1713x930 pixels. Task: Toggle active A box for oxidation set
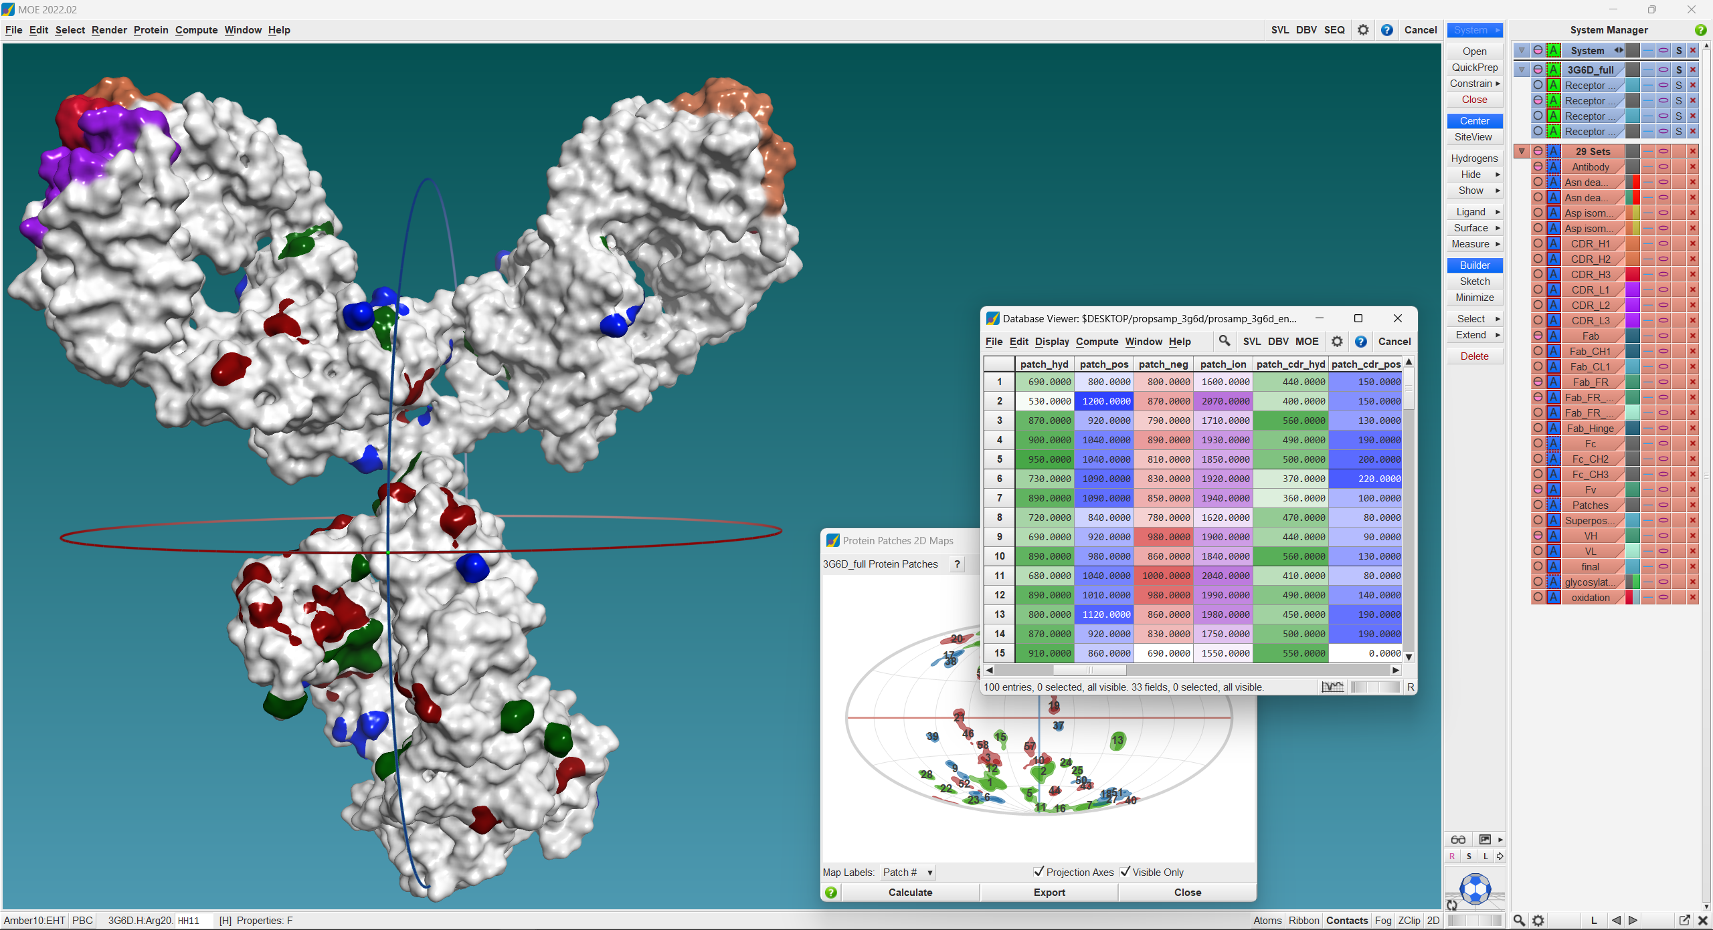coord(1554,598)
